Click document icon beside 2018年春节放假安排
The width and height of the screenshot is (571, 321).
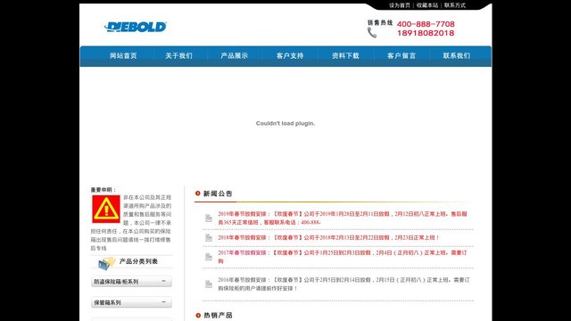tap(209, 238)
